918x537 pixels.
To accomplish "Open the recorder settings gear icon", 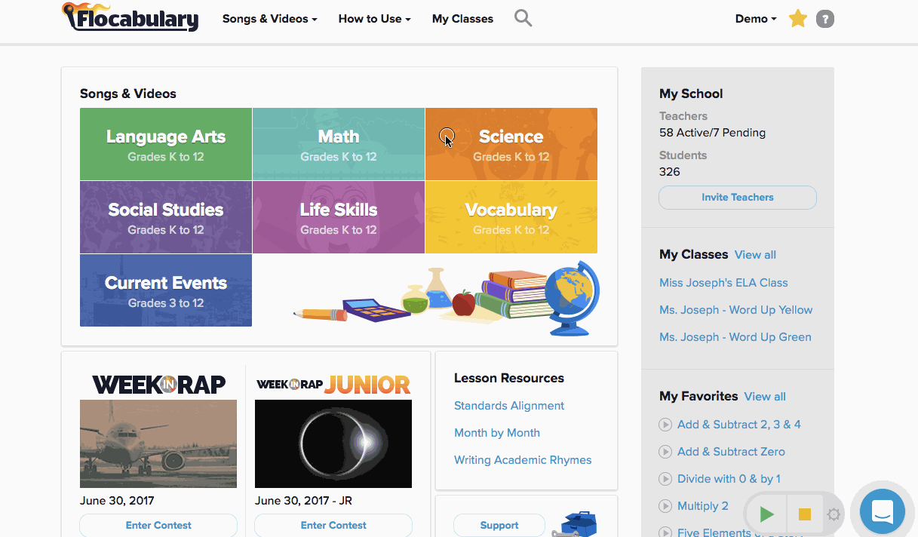I will click(834, 514).
